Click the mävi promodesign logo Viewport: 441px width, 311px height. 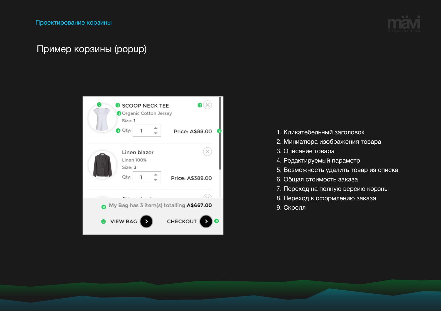pyautogui.click(x=404, y=24)
